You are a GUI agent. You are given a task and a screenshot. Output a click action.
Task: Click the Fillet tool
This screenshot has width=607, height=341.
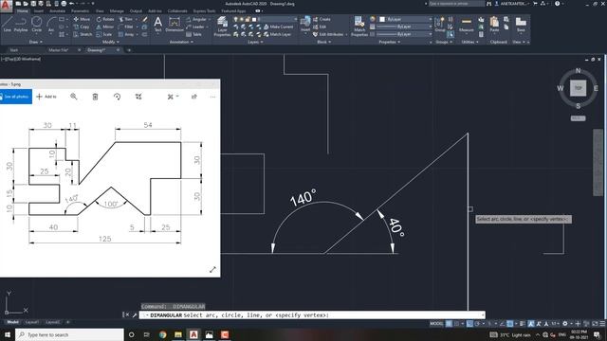[126, 27]
